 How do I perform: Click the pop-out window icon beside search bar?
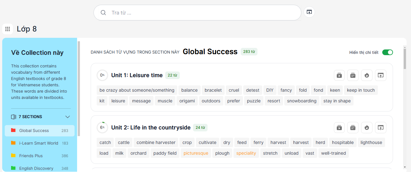pos(309,12)
